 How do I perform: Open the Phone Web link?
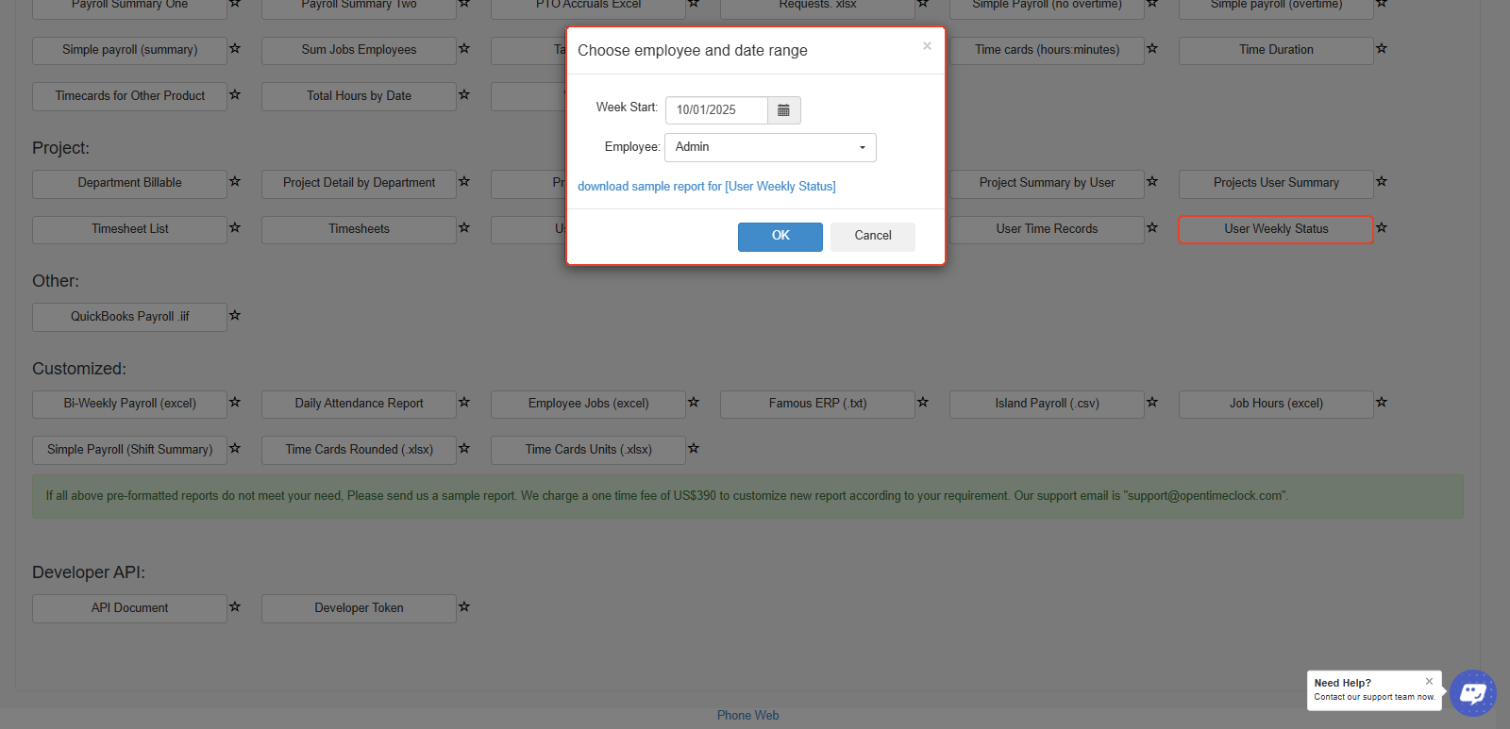coord(747,716)
